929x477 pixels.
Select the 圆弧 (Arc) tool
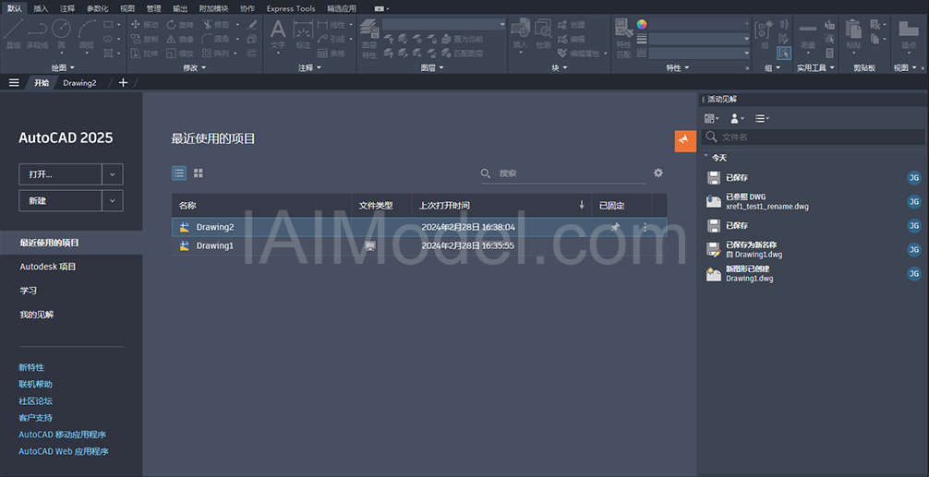(87, 35)
